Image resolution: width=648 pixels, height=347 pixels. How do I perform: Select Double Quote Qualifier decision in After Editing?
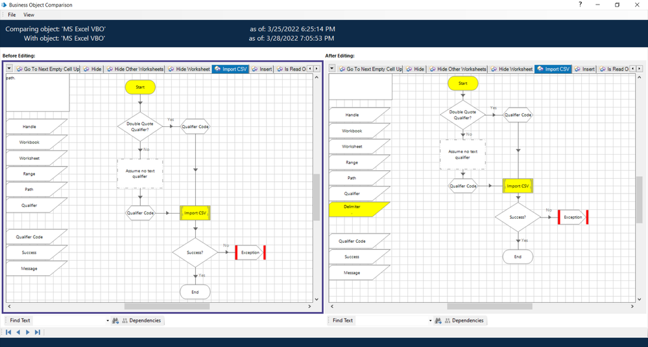[x=462, y=115]
